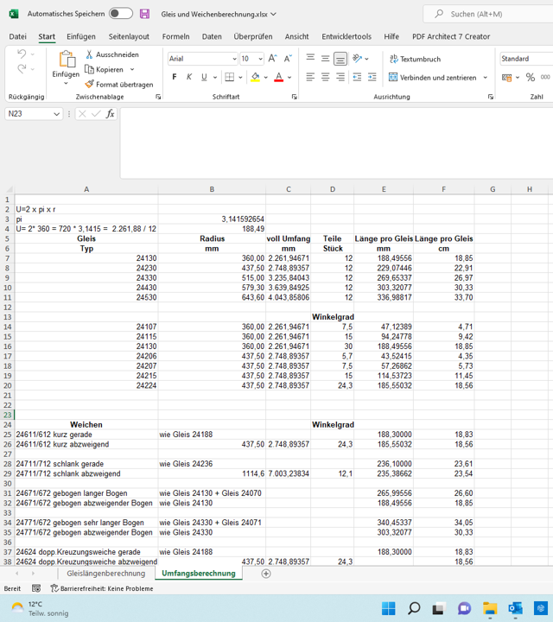Viewport: 553px width, 622px height.
Task: Open the Entwicklertools tab
Action: [x=346, y=36]
